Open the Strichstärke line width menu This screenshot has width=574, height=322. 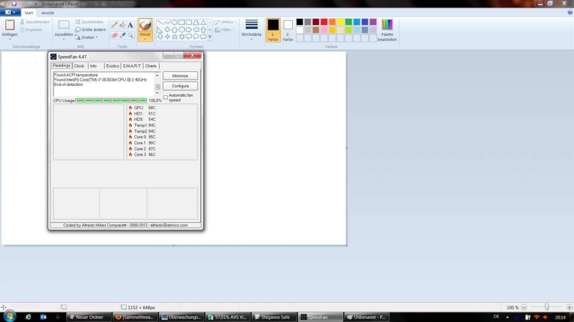click(x=251, y=29)
